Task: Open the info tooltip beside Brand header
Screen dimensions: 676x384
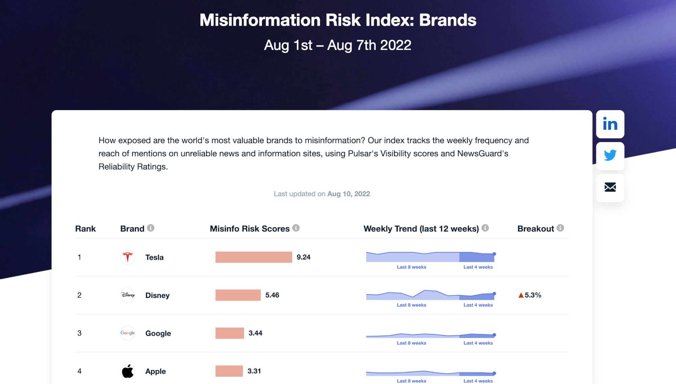Action: point(151,227)
